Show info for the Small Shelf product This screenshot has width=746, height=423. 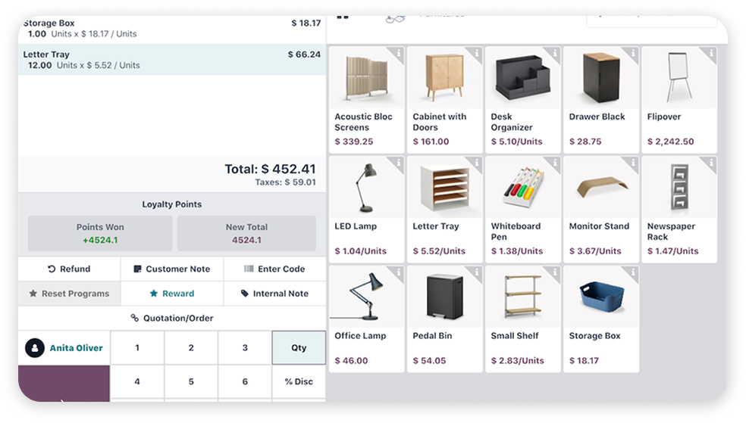554,272
